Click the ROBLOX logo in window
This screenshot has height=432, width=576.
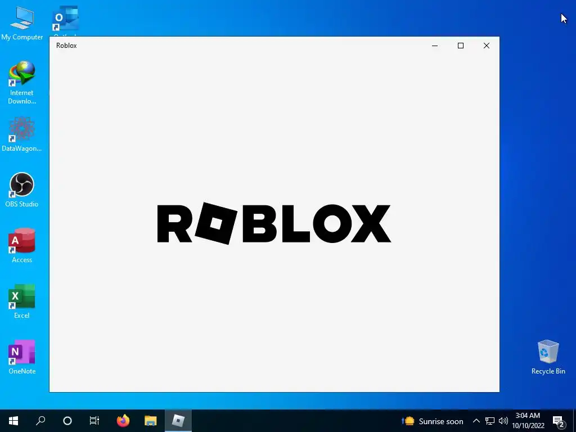(274, 223)
